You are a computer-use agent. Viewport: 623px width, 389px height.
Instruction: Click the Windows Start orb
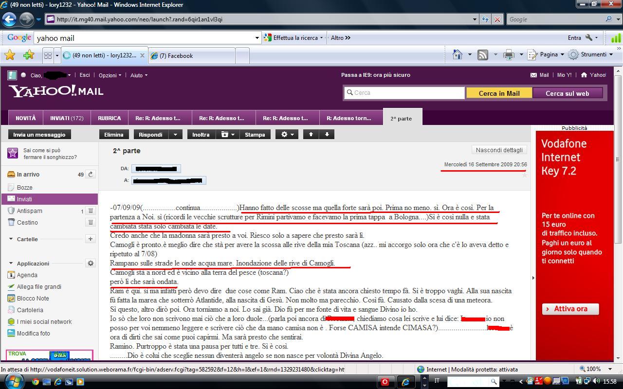(x=13, y=381)
